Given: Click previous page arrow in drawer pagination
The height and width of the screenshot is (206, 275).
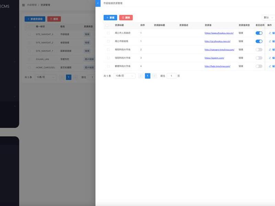Looking at the screenshot, I should pyautogui.click(x=141, y=76).
